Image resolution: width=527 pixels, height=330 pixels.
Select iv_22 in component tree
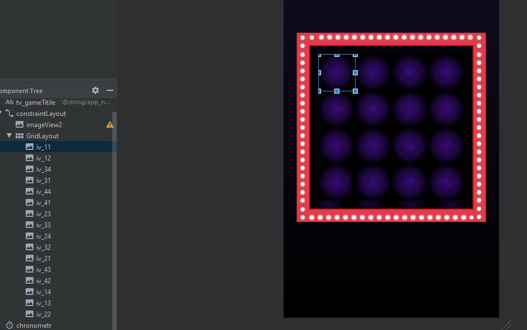(x=44, y=314)
